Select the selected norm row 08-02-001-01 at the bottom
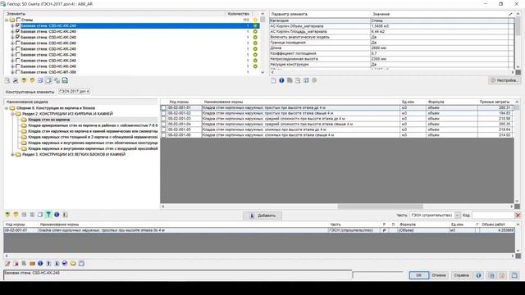Image resolution: width=525 pixels, height=295 pixels. coord(259,230)
